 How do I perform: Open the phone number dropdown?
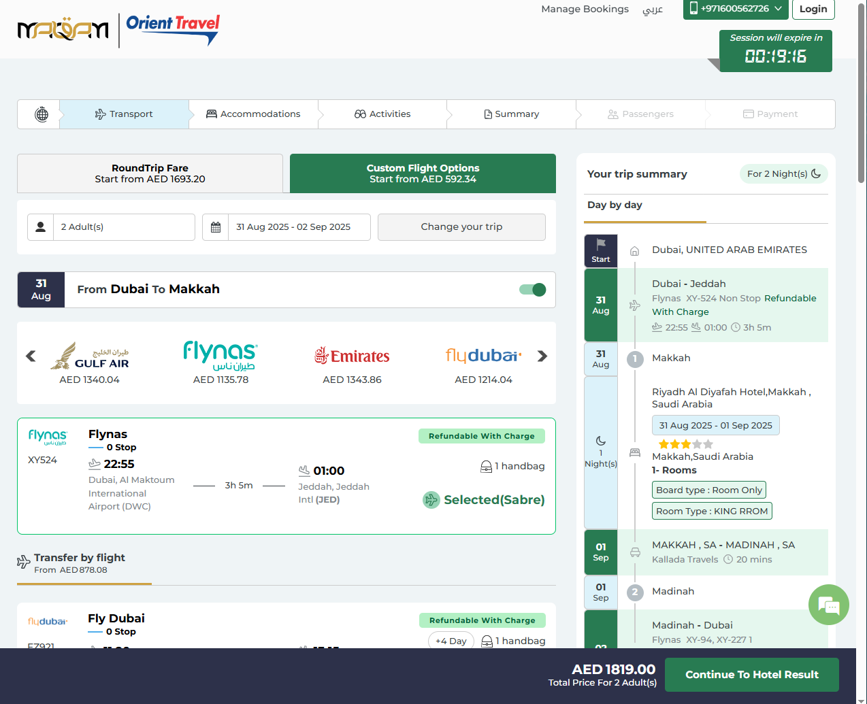[736, 9]
